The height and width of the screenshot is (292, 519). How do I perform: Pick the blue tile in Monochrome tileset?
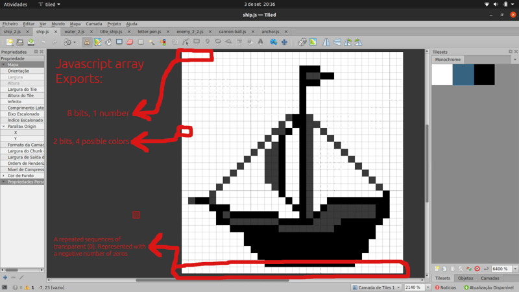coord(463,75)
